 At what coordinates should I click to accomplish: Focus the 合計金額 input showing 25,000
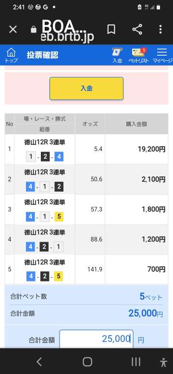(x=96, y=339)
